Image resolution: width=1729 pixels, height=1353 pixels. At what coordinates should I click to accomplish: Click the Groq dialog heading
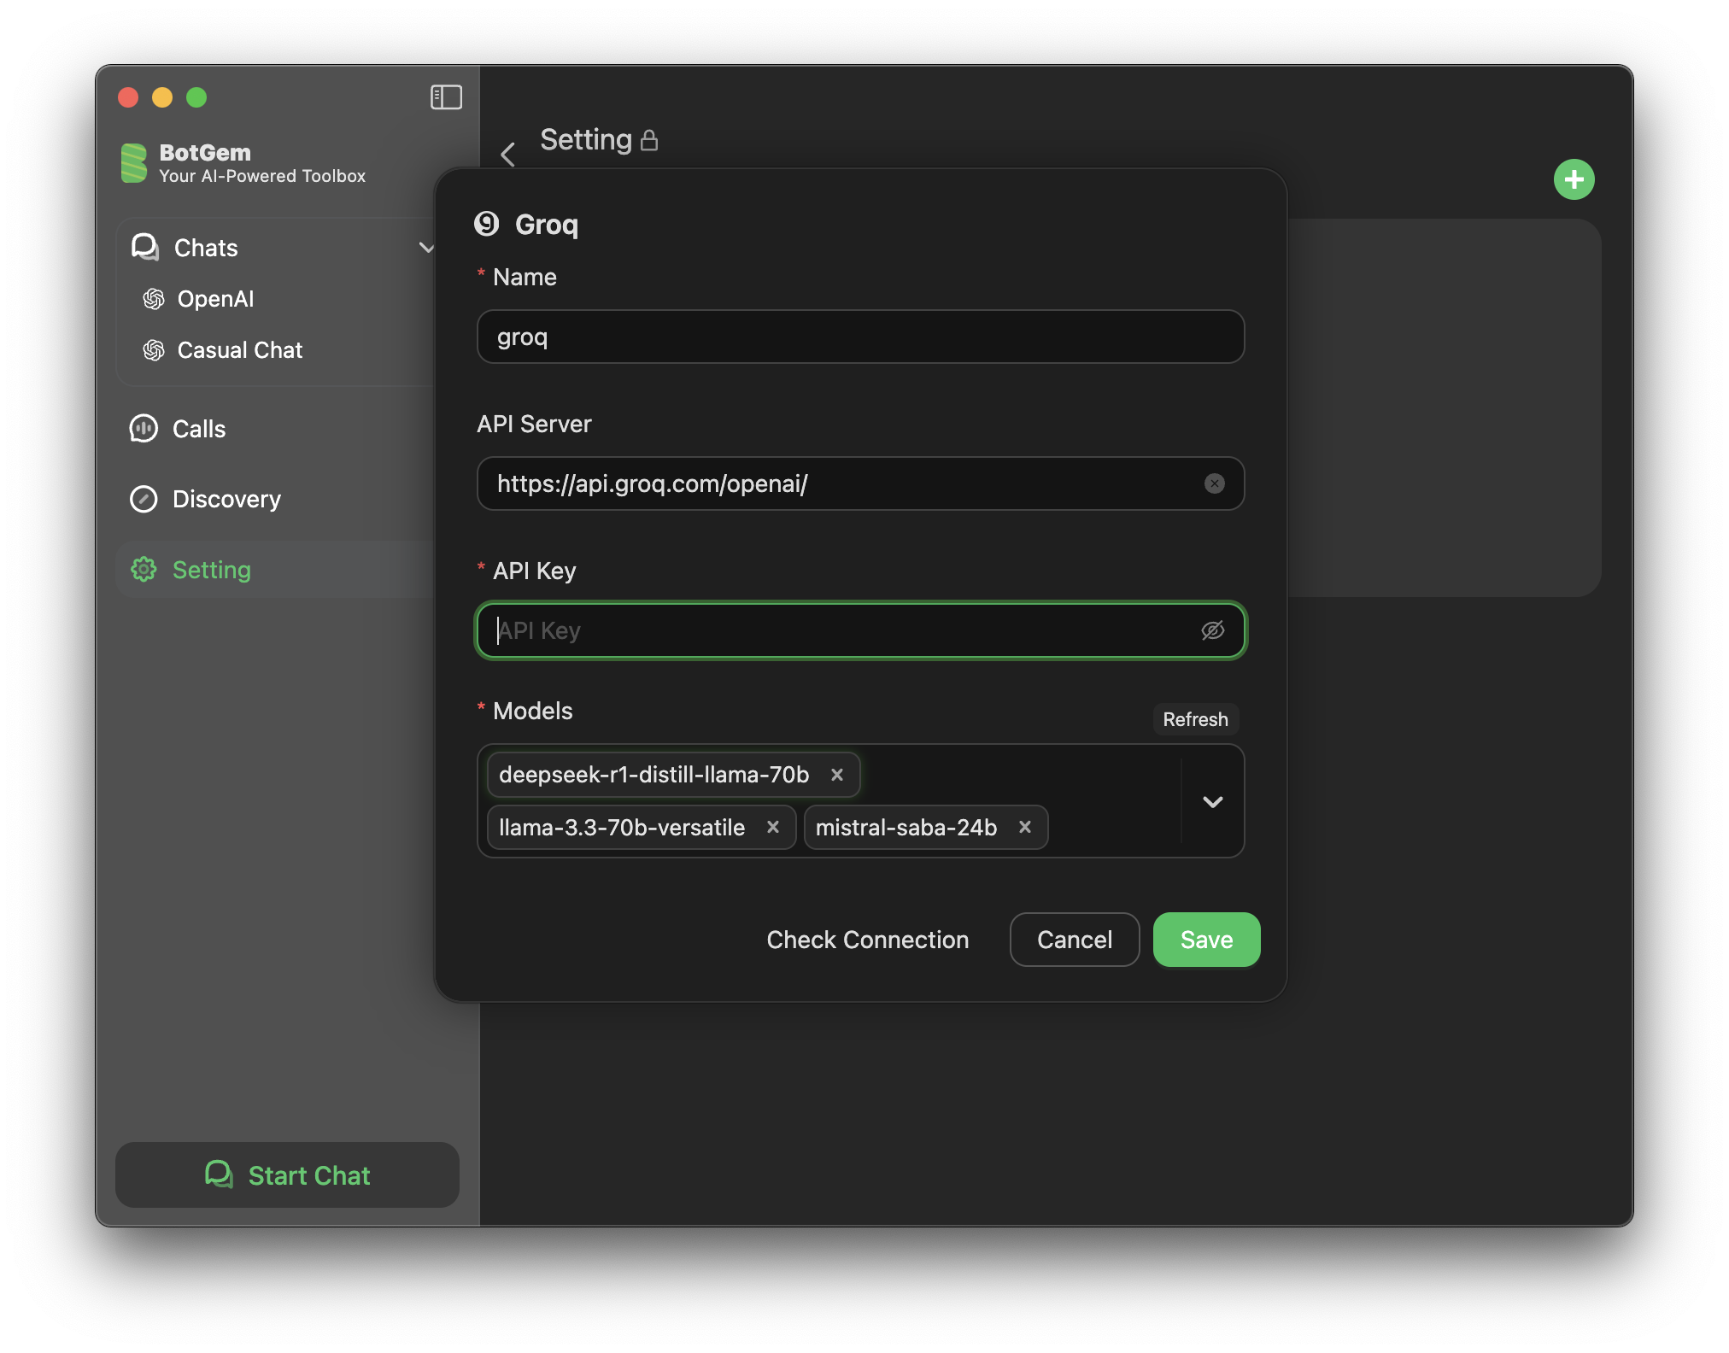click(547, 225)
